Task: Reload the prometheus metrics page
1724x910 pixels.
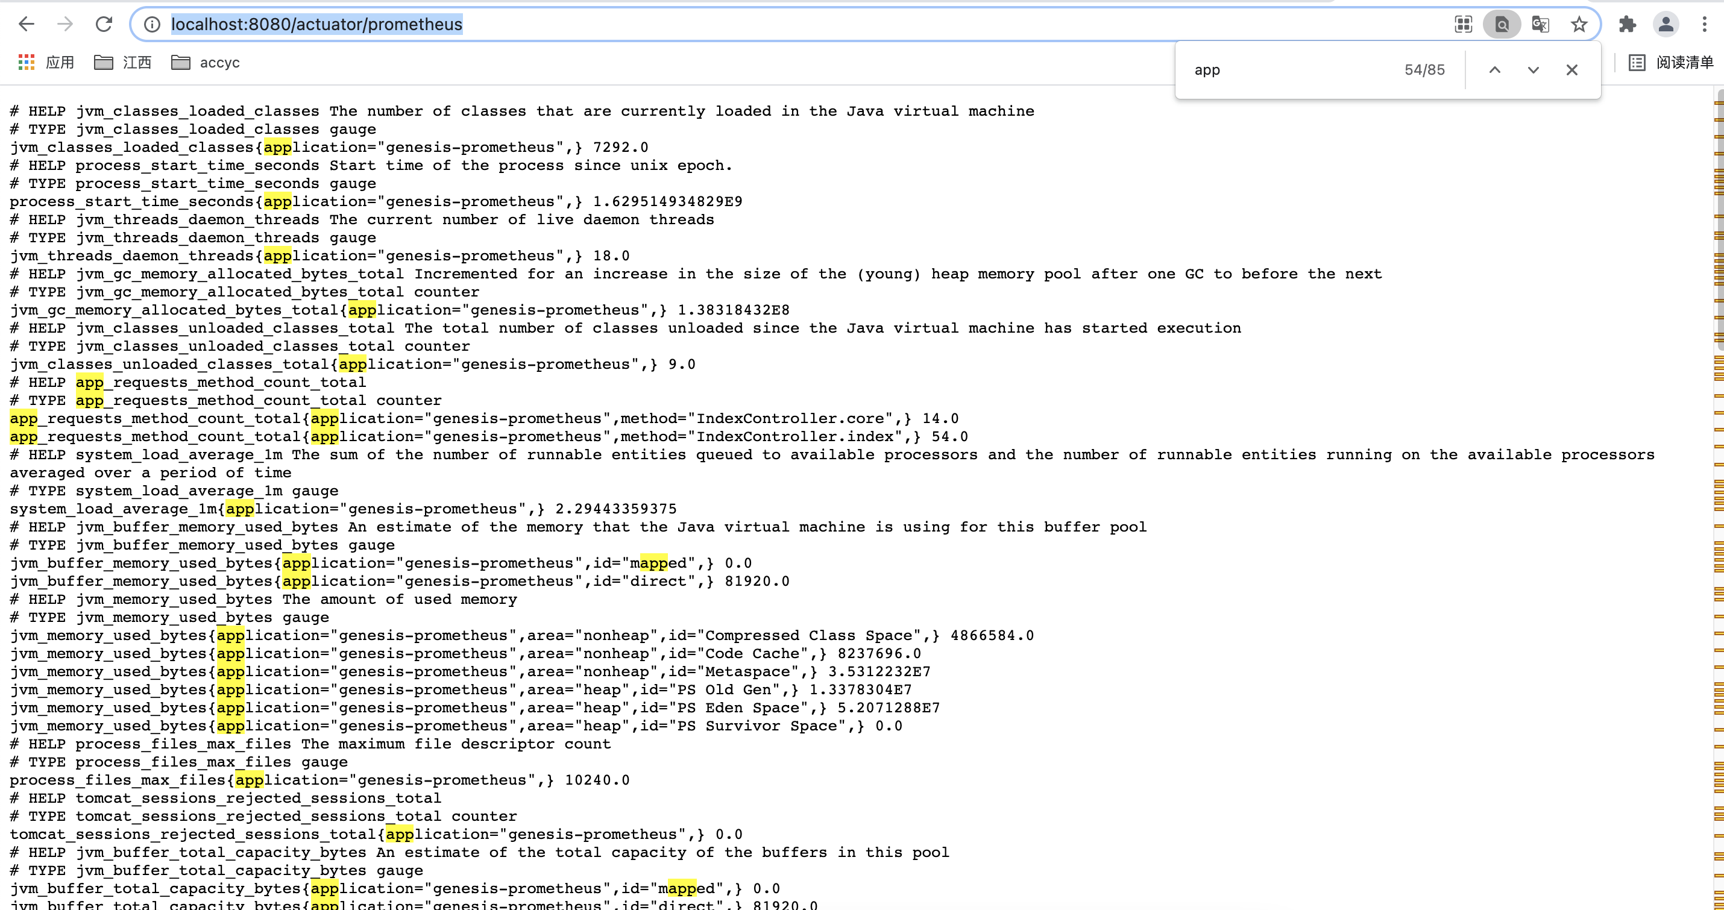Action: pyautogui.click(x=104, y=24)
